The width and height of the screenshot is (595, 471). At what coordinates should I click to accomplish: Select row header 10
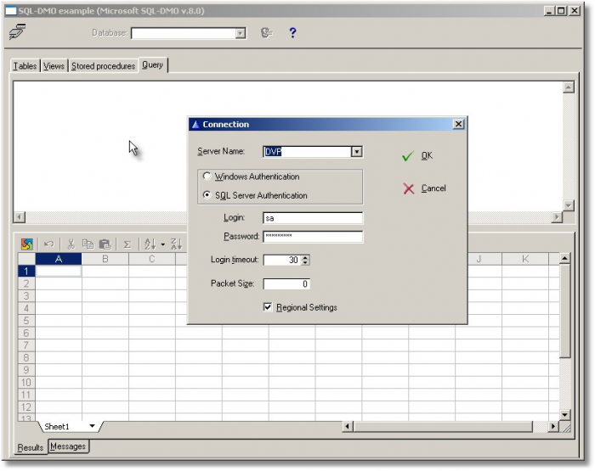[26, 383]
